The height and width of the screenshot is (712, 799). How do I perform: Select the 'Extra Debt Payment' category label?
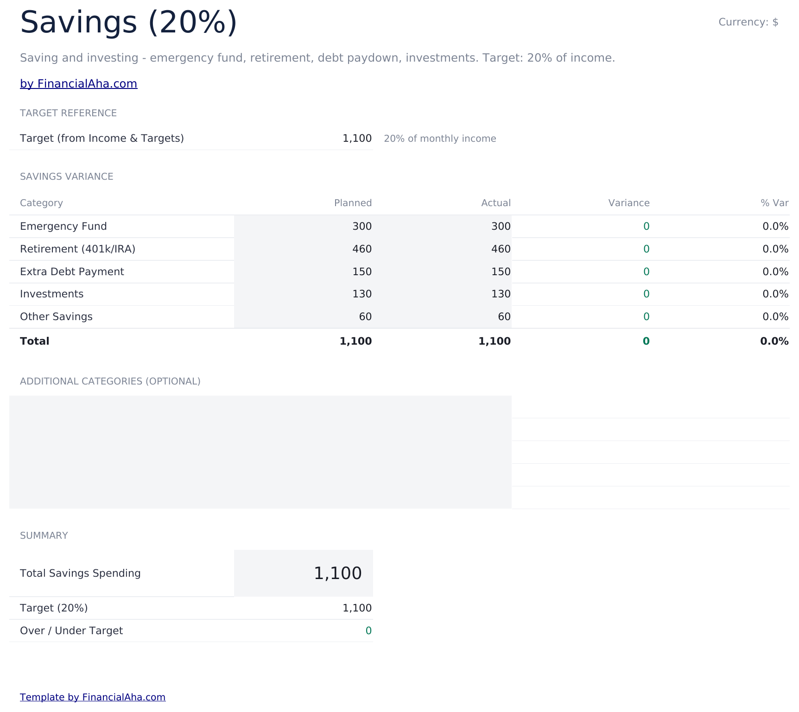[x=72, y=272]
